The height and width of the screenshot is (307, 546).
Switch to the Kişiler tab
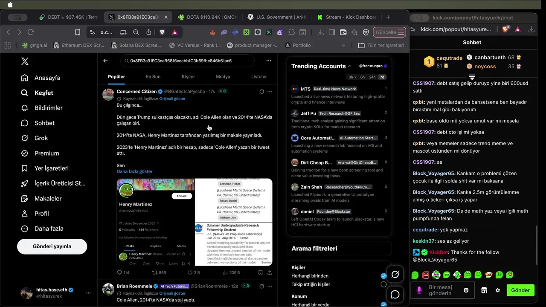coord(188,77)
